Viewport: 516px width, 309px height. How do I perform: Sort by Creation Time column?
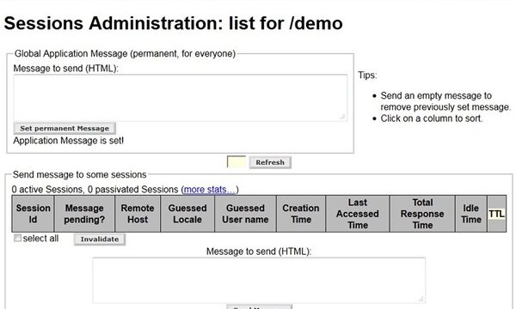click(301, 214)
